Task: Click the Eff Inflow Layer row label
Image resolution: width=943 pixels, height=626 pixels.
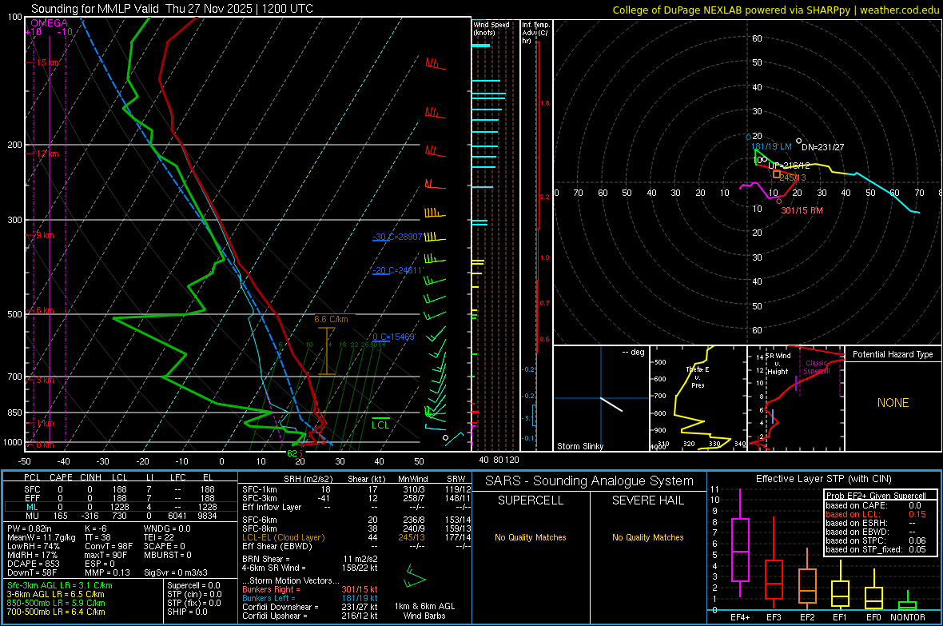Action: pos(272,507)
